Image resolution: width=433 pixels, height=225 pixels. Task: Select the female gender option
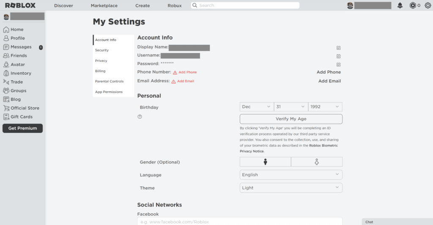(x=317, y=162)
